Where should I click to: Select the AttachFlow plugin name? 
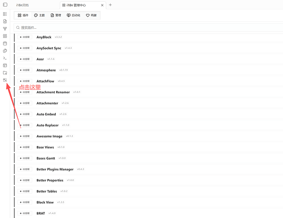pos(45,81)
